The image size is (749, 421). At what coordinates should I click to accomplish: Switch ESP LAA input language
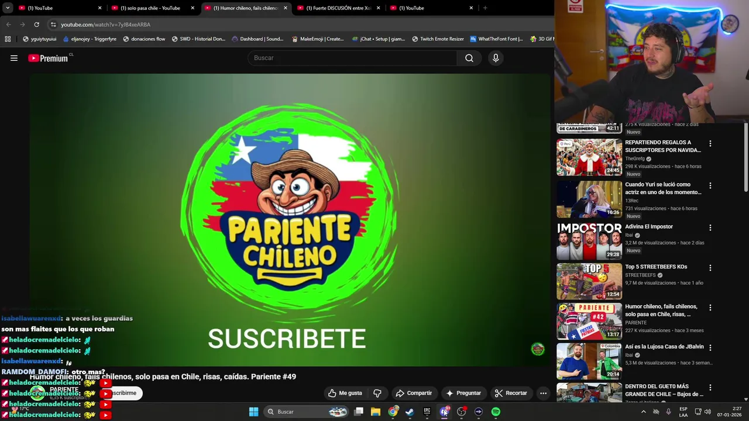[x=683, y=412]
